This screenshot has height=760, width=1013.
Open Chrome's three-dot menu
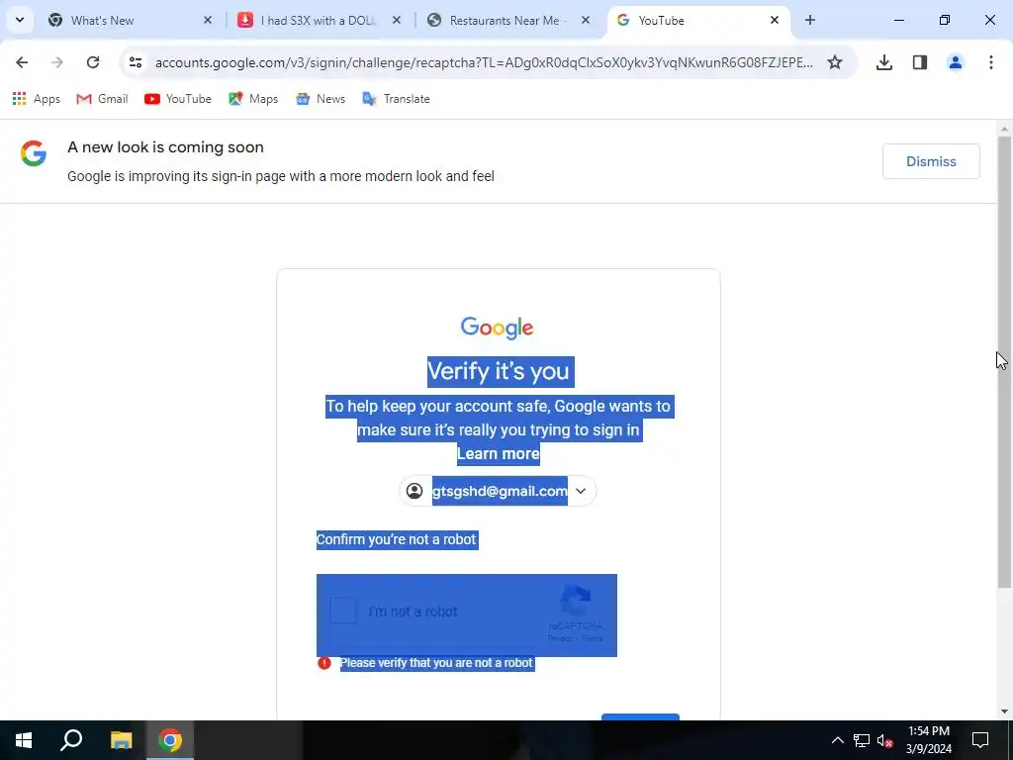991,62
